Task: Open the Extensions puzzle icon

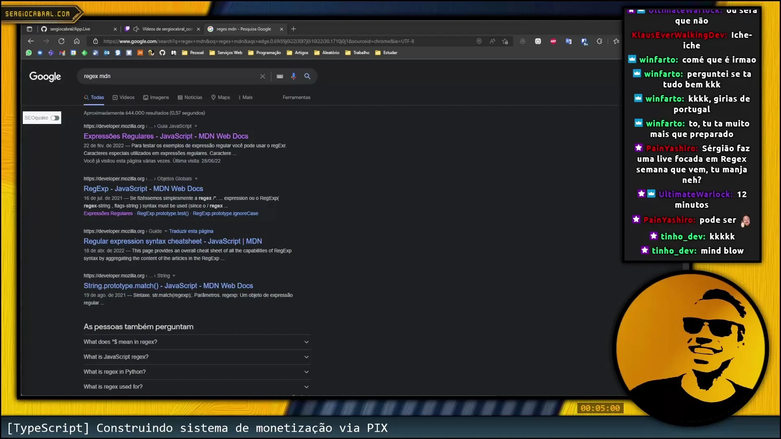Action: pyautogui.click(x=599, y=41)
